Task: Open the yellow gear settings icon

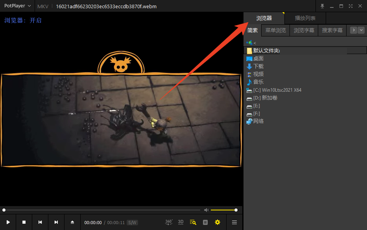Action: click(218, 222)
